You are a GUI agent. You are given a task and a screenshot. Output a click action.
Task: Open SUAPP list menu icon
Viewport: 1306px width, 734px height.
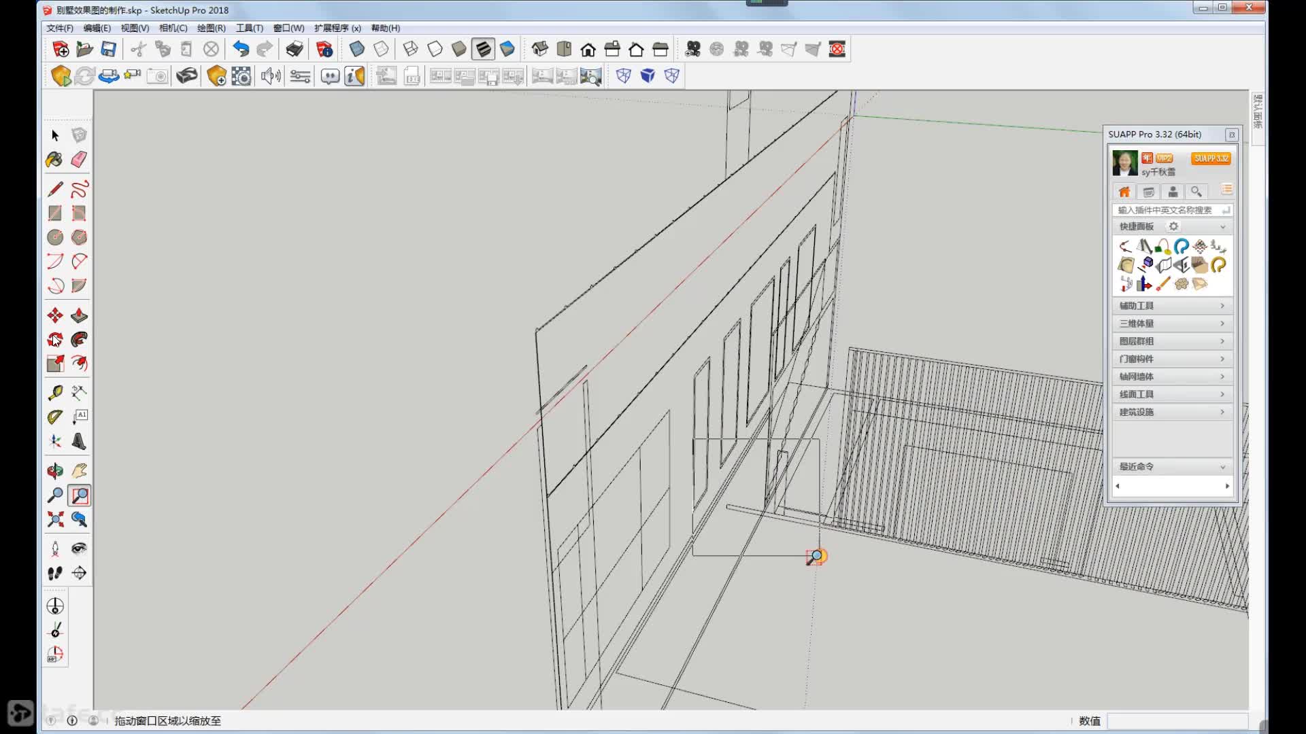pos(1227,190)
